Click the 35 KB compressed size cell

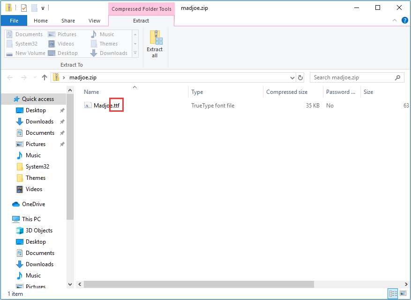pos(313,106)
